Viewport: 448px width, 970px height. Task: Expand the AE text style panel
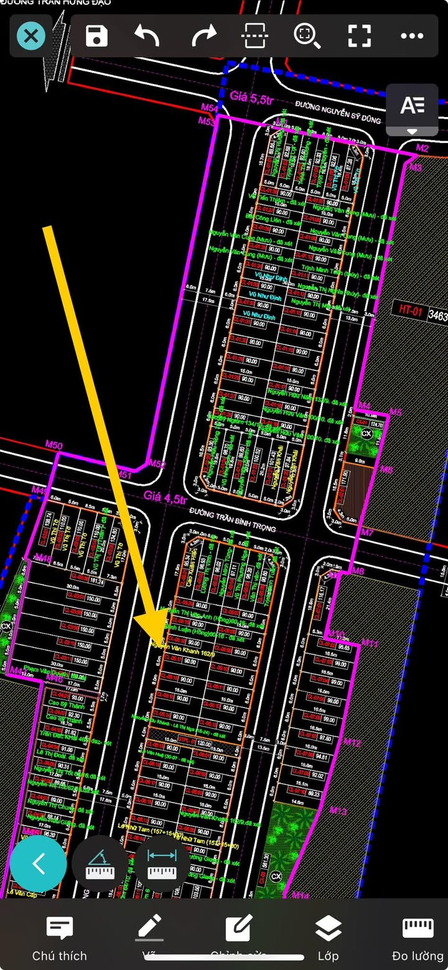click(412, 110)
